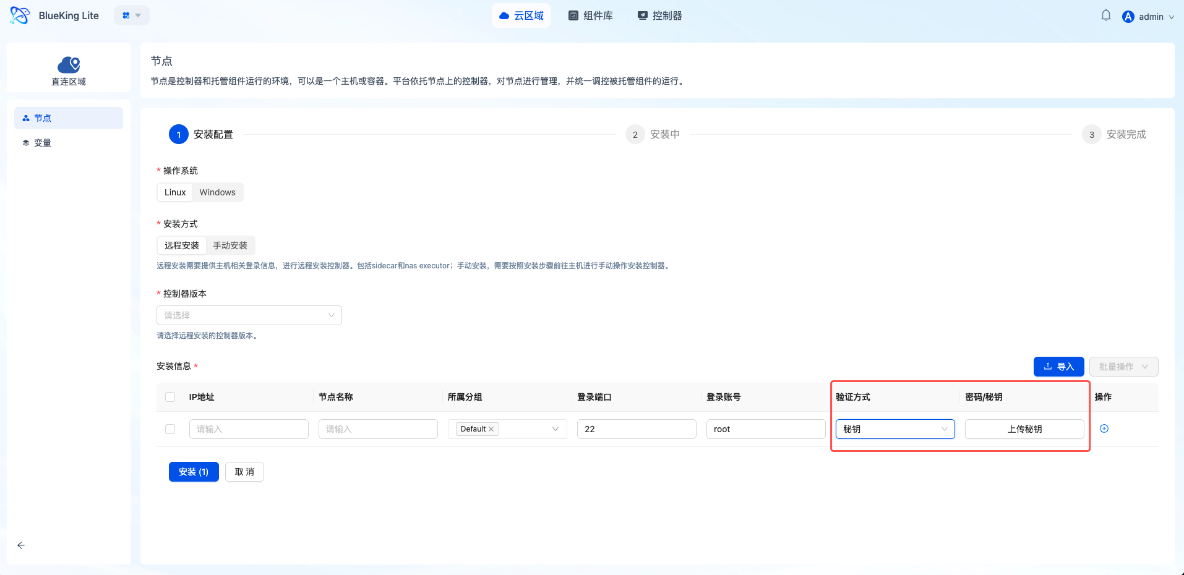Open the app switcher grid icon
1184x575 pixels.
(126, 15)
